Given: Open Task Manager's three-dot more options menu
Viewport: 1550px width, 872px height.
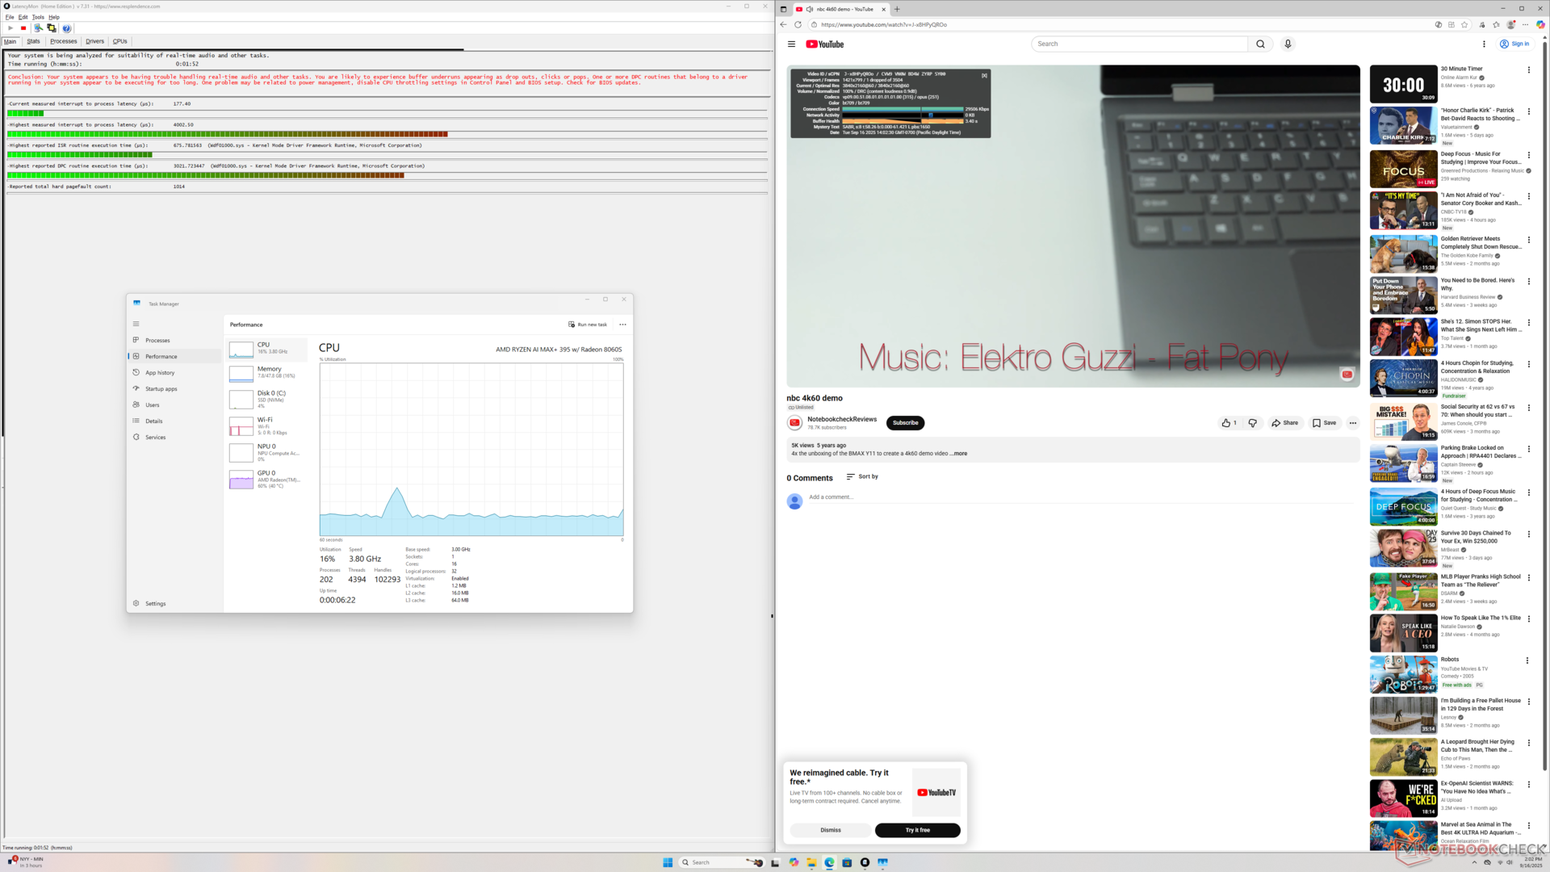Looking at the screenshot, I should tap(622, 325).
